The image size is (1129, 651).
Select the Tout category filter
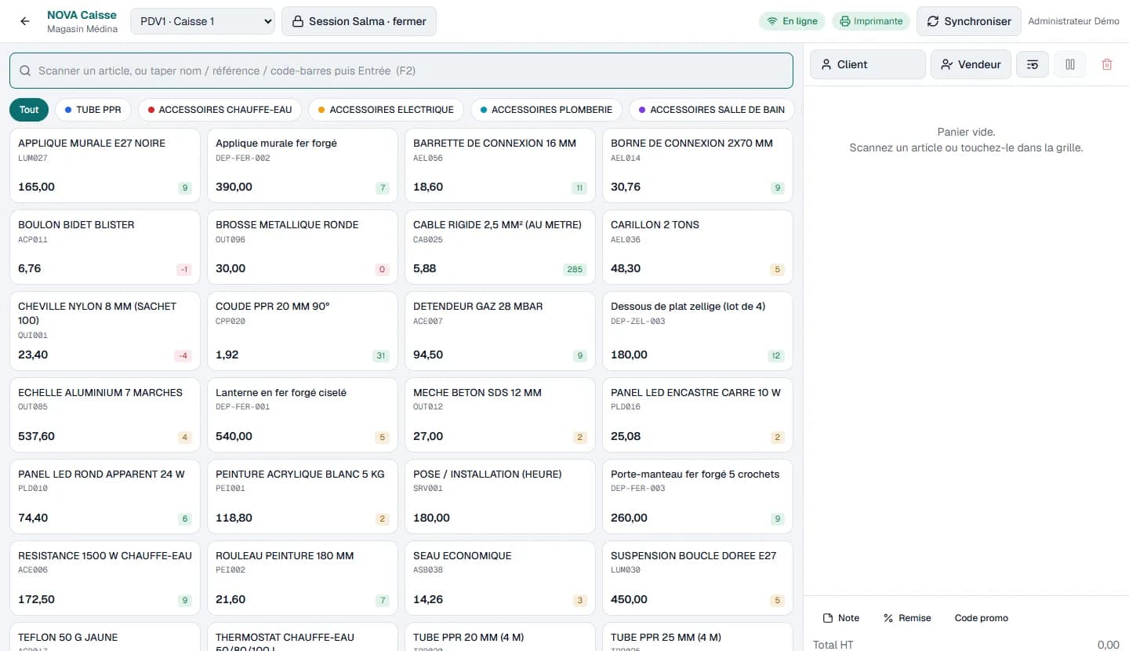pyautogui.click(x=29, y=110)
